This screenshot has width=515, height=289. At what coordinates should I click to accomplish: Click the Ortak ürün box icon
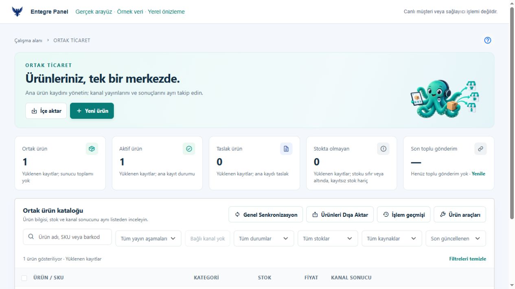pyautogui.click(x=92, y=149)
